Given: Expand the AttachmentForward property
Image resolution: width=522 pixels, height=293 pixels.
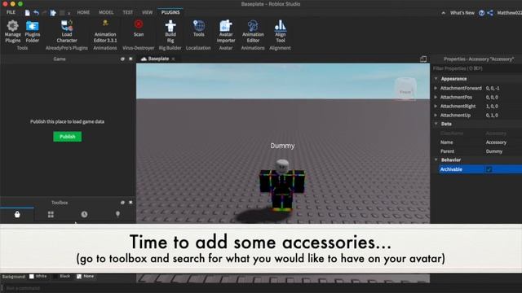Looking at the screenshot, I should click(x=436, y=88).
